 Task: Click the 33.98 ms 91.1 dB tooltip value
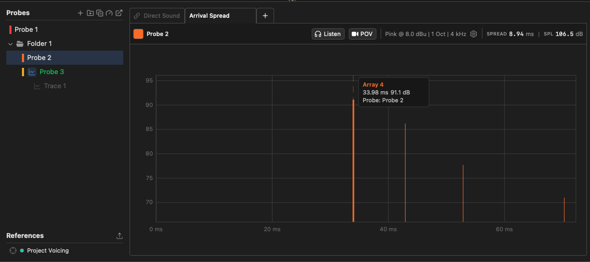(x=386, y=92)
